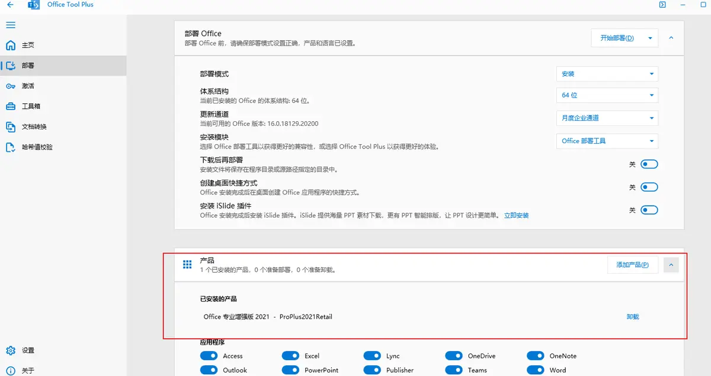Screen dimensions: 711x376
Task: Click the document convert icon beside 文档转换
Action: [11, 127]
